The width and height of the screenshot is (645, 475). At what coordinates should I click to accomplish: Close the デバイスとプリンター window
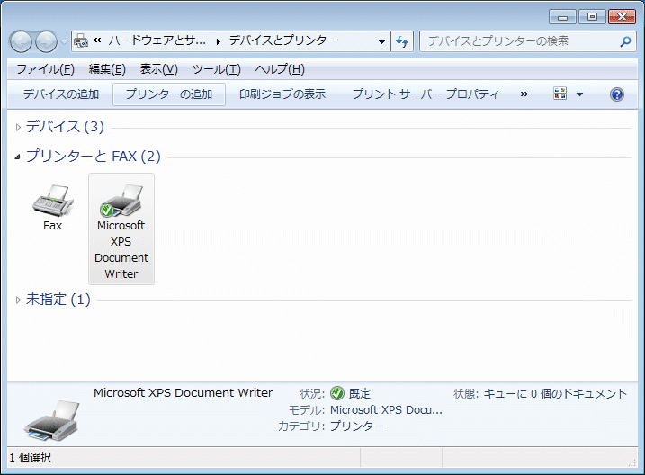coord(622,17)
